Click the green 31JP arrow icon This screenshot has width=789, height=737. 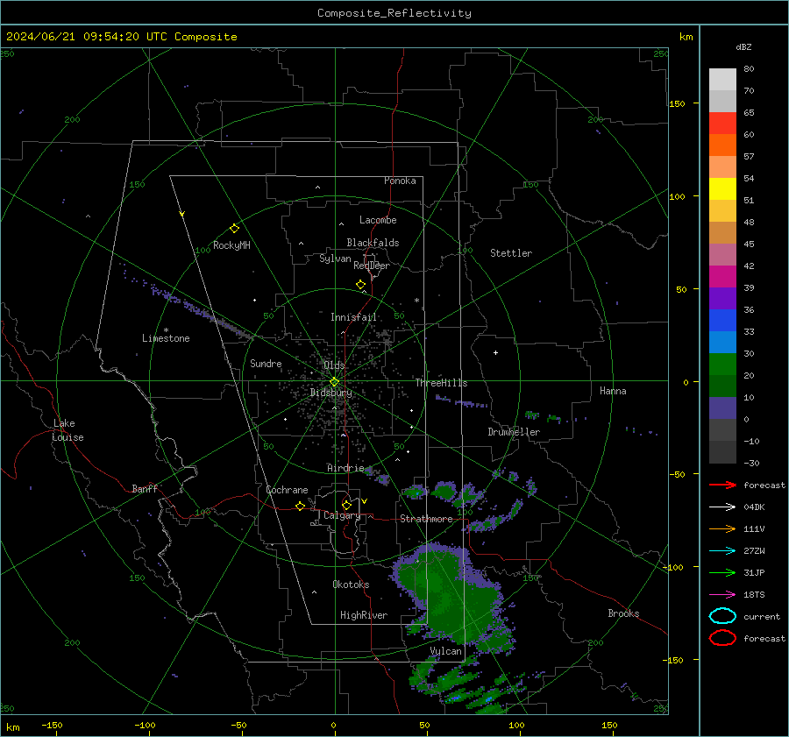click(722, 572)
